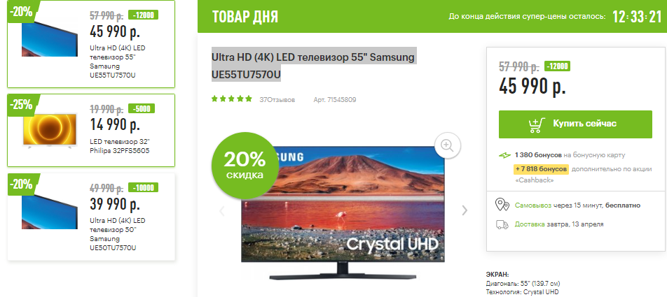The height and width of the screenshot is (297, 667).
Task: Click the Купить сейчас button
Action: [x=575, y=124]
